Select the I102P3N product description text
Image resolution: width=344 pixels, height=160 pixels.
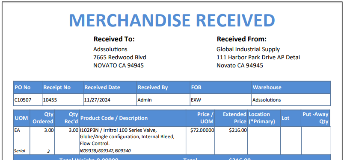[x=127, y=137]
